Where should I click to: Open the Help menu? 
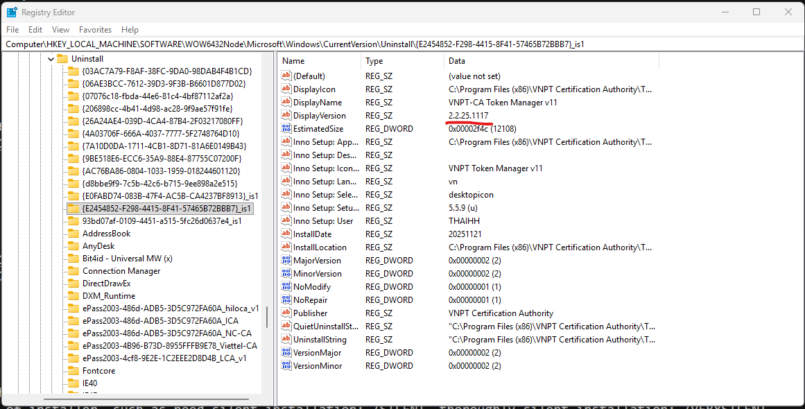tap(130, 30)
